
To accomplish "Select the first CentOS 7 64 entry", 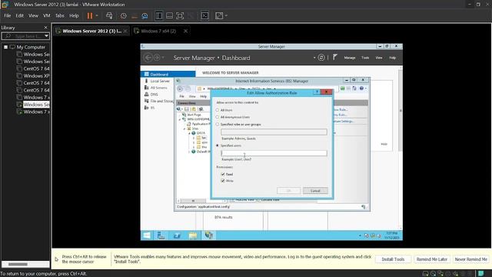I will tap(36, 68).
